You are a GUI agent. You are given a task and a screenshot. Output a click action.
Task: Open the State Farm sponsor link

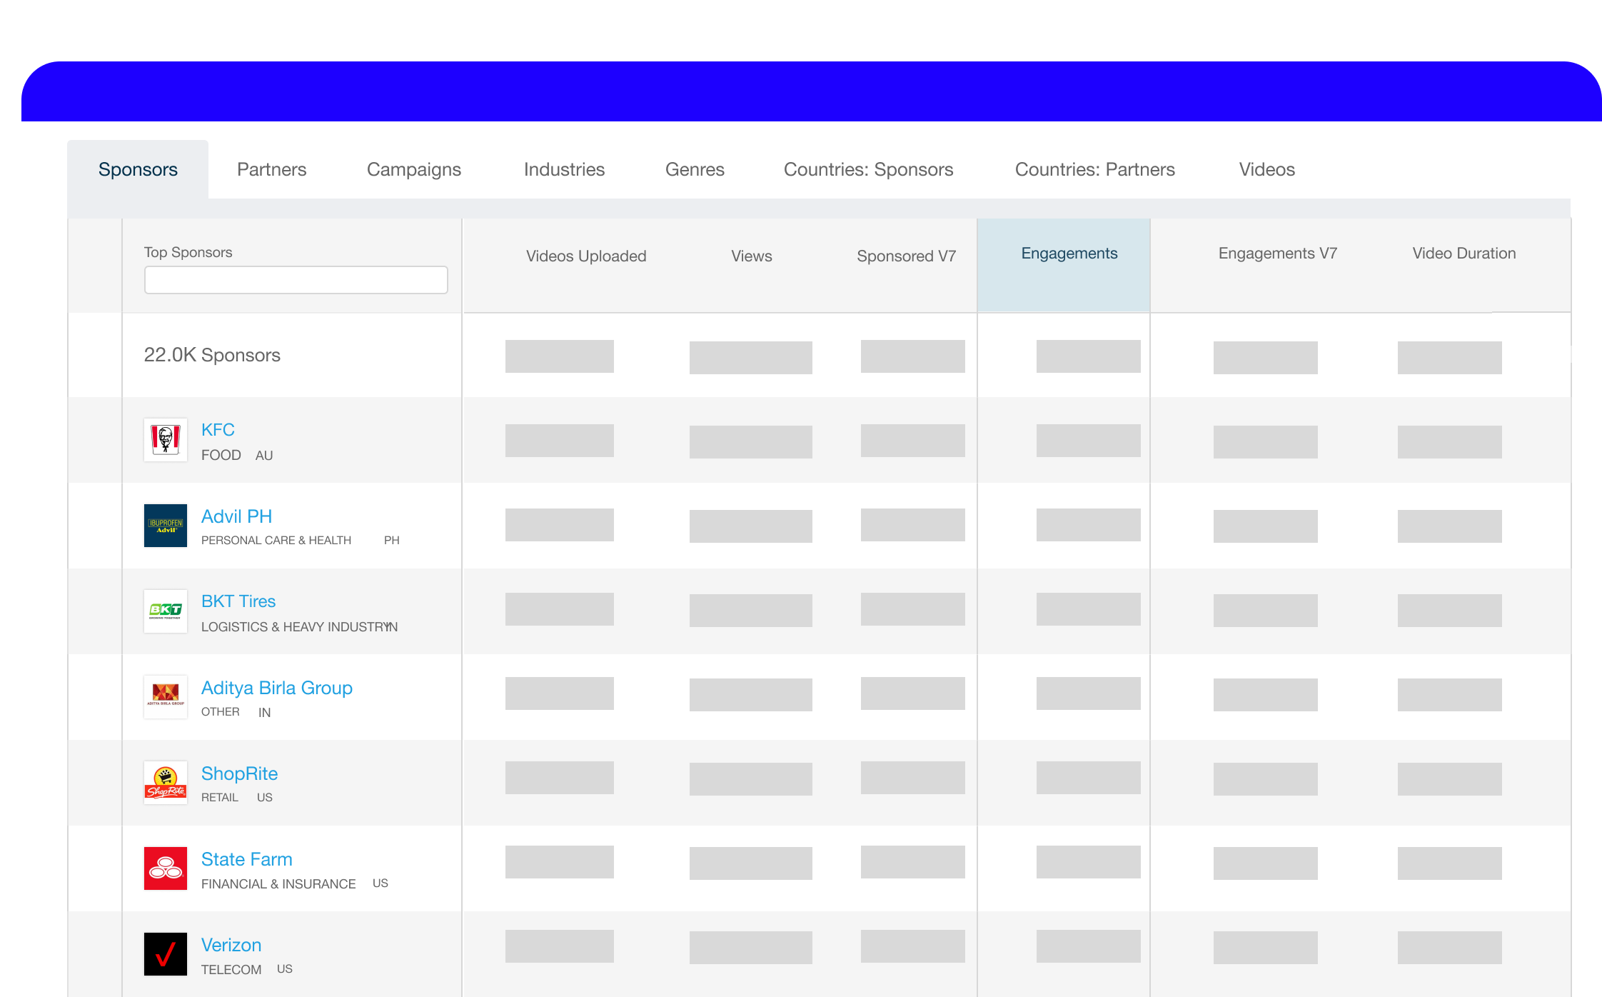[x=246, y=859]
